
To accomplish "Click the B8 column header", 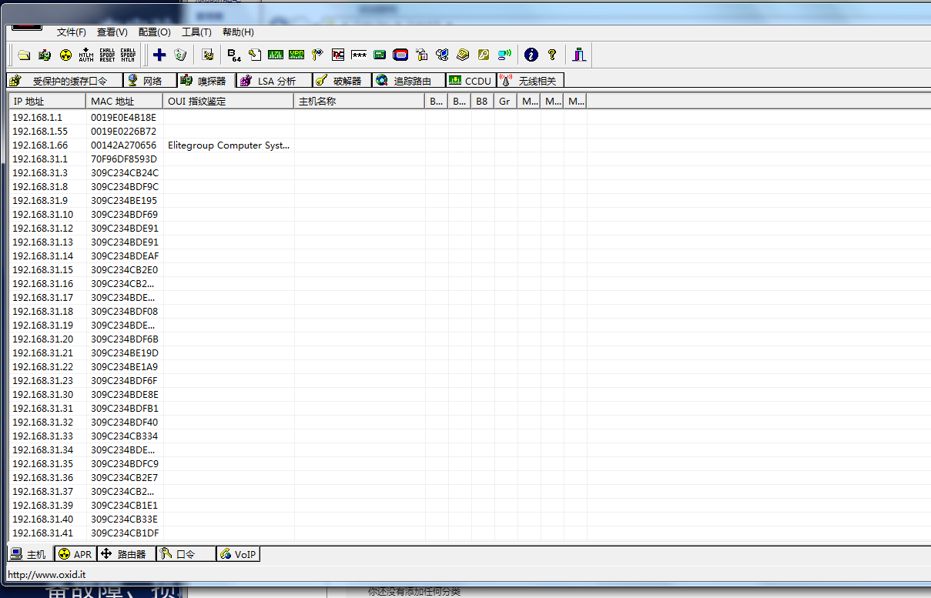I will coord(483,101).
